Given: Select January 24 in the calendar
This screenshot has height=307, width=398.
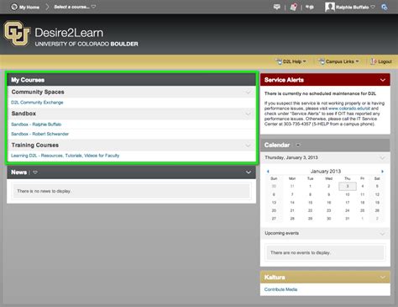Looking at the screenshot, I should [348, 210].
